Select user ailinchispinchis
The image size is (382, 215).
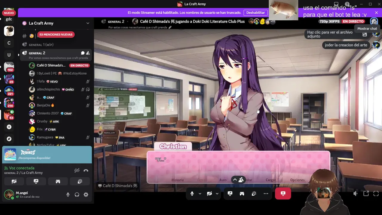(59, 89)
